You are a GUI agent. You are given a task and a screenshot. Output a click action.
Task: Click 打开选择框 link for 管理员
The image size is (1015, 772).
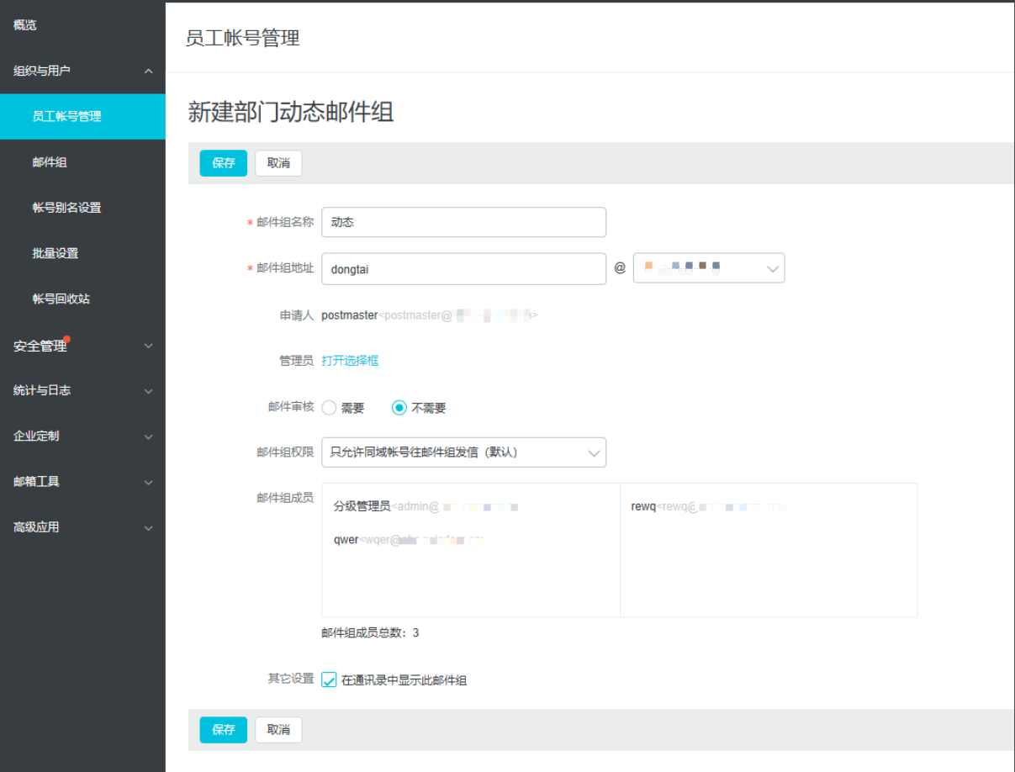click(x=350, y=361)
